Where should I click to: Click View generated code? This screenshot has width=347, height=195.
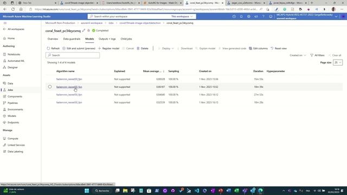[x=233, y=48]
